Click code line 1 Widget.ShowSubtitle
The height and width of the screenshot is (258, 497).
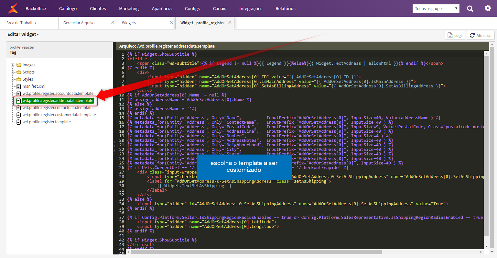tap(162, 54)
